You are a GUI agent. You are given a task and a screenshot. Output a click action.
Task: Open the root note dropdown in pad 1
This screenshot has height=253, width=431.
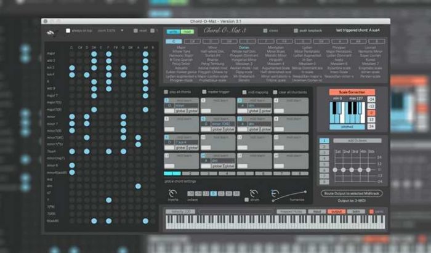point(169,105)
